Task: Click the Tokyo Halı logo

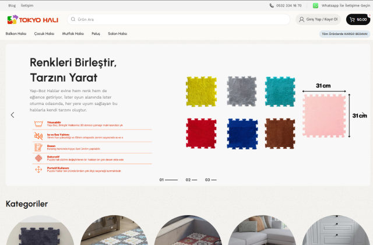Action: point(25,20)
